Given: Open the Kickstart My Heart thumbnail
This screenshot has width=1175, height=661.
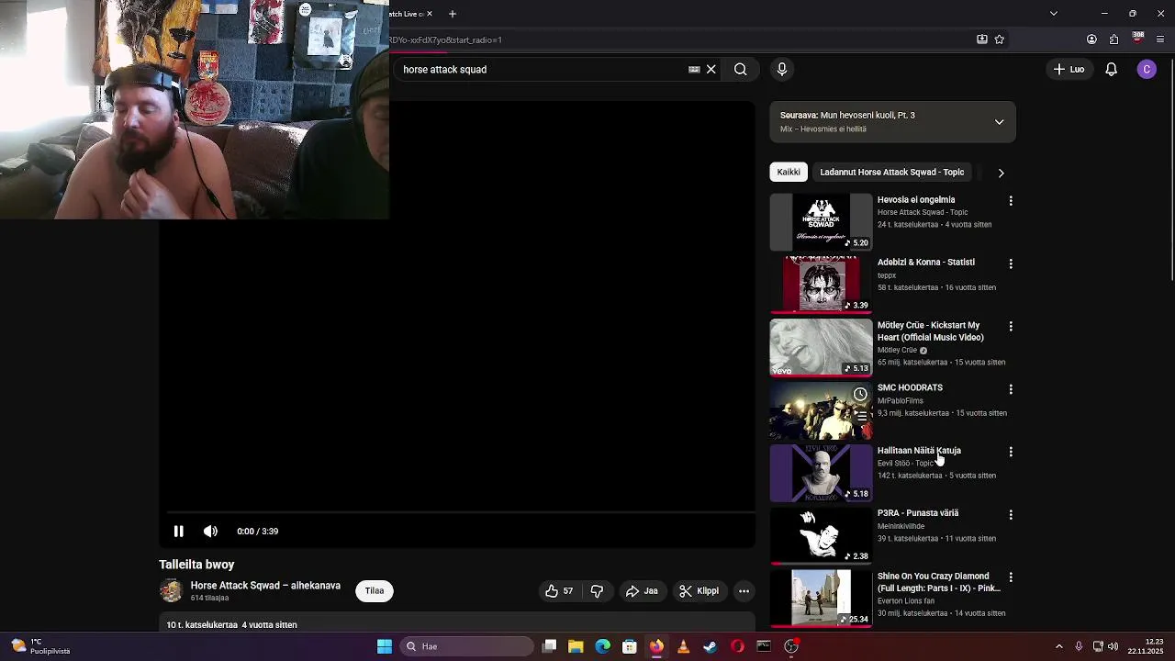Looking at the screenshot, I should point(821,348).
